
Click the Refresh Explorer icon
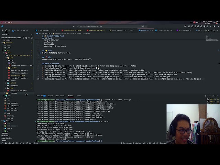(x=29, y=38)
